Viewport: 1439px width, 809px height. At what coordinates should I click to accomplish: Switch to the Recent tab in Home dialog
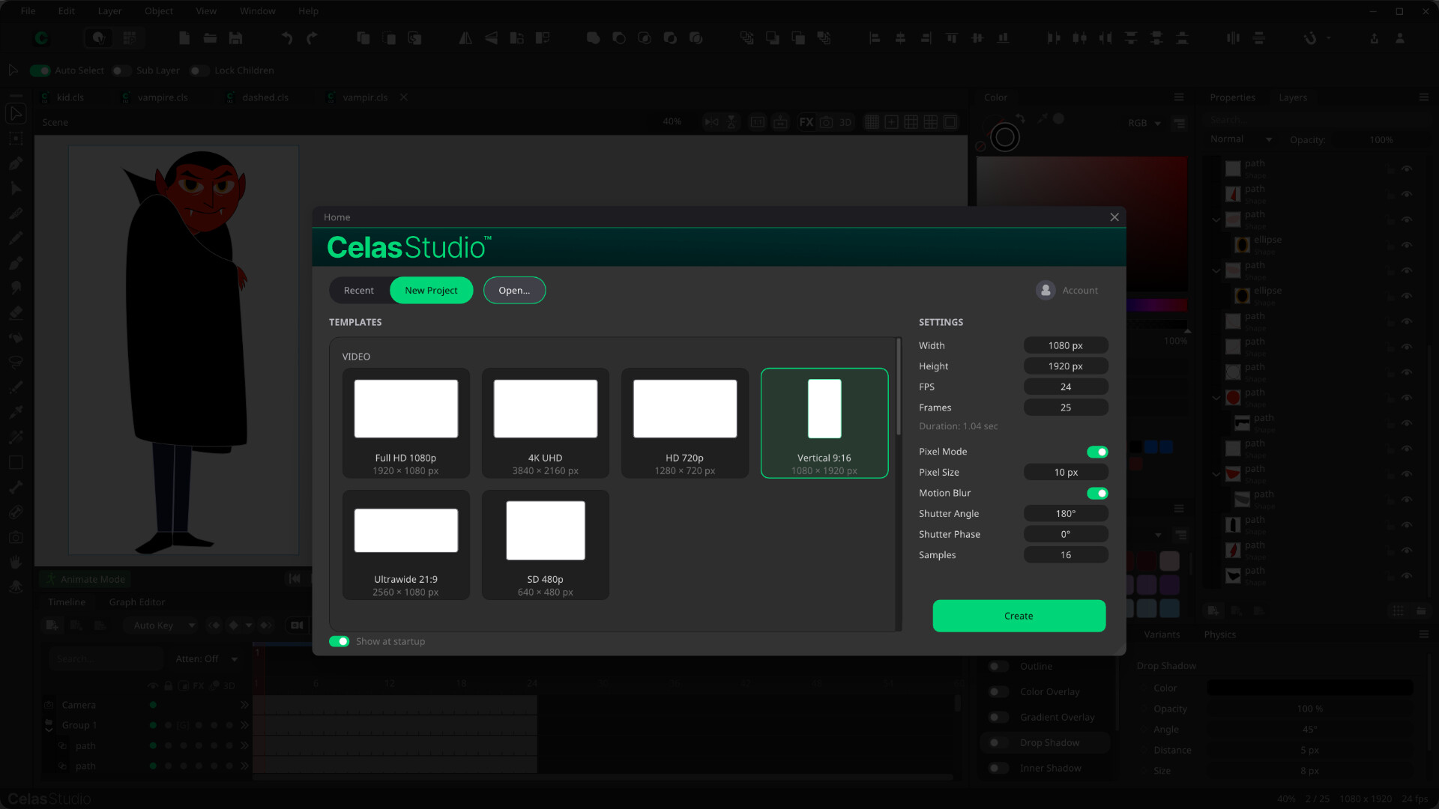click(359, 291)
